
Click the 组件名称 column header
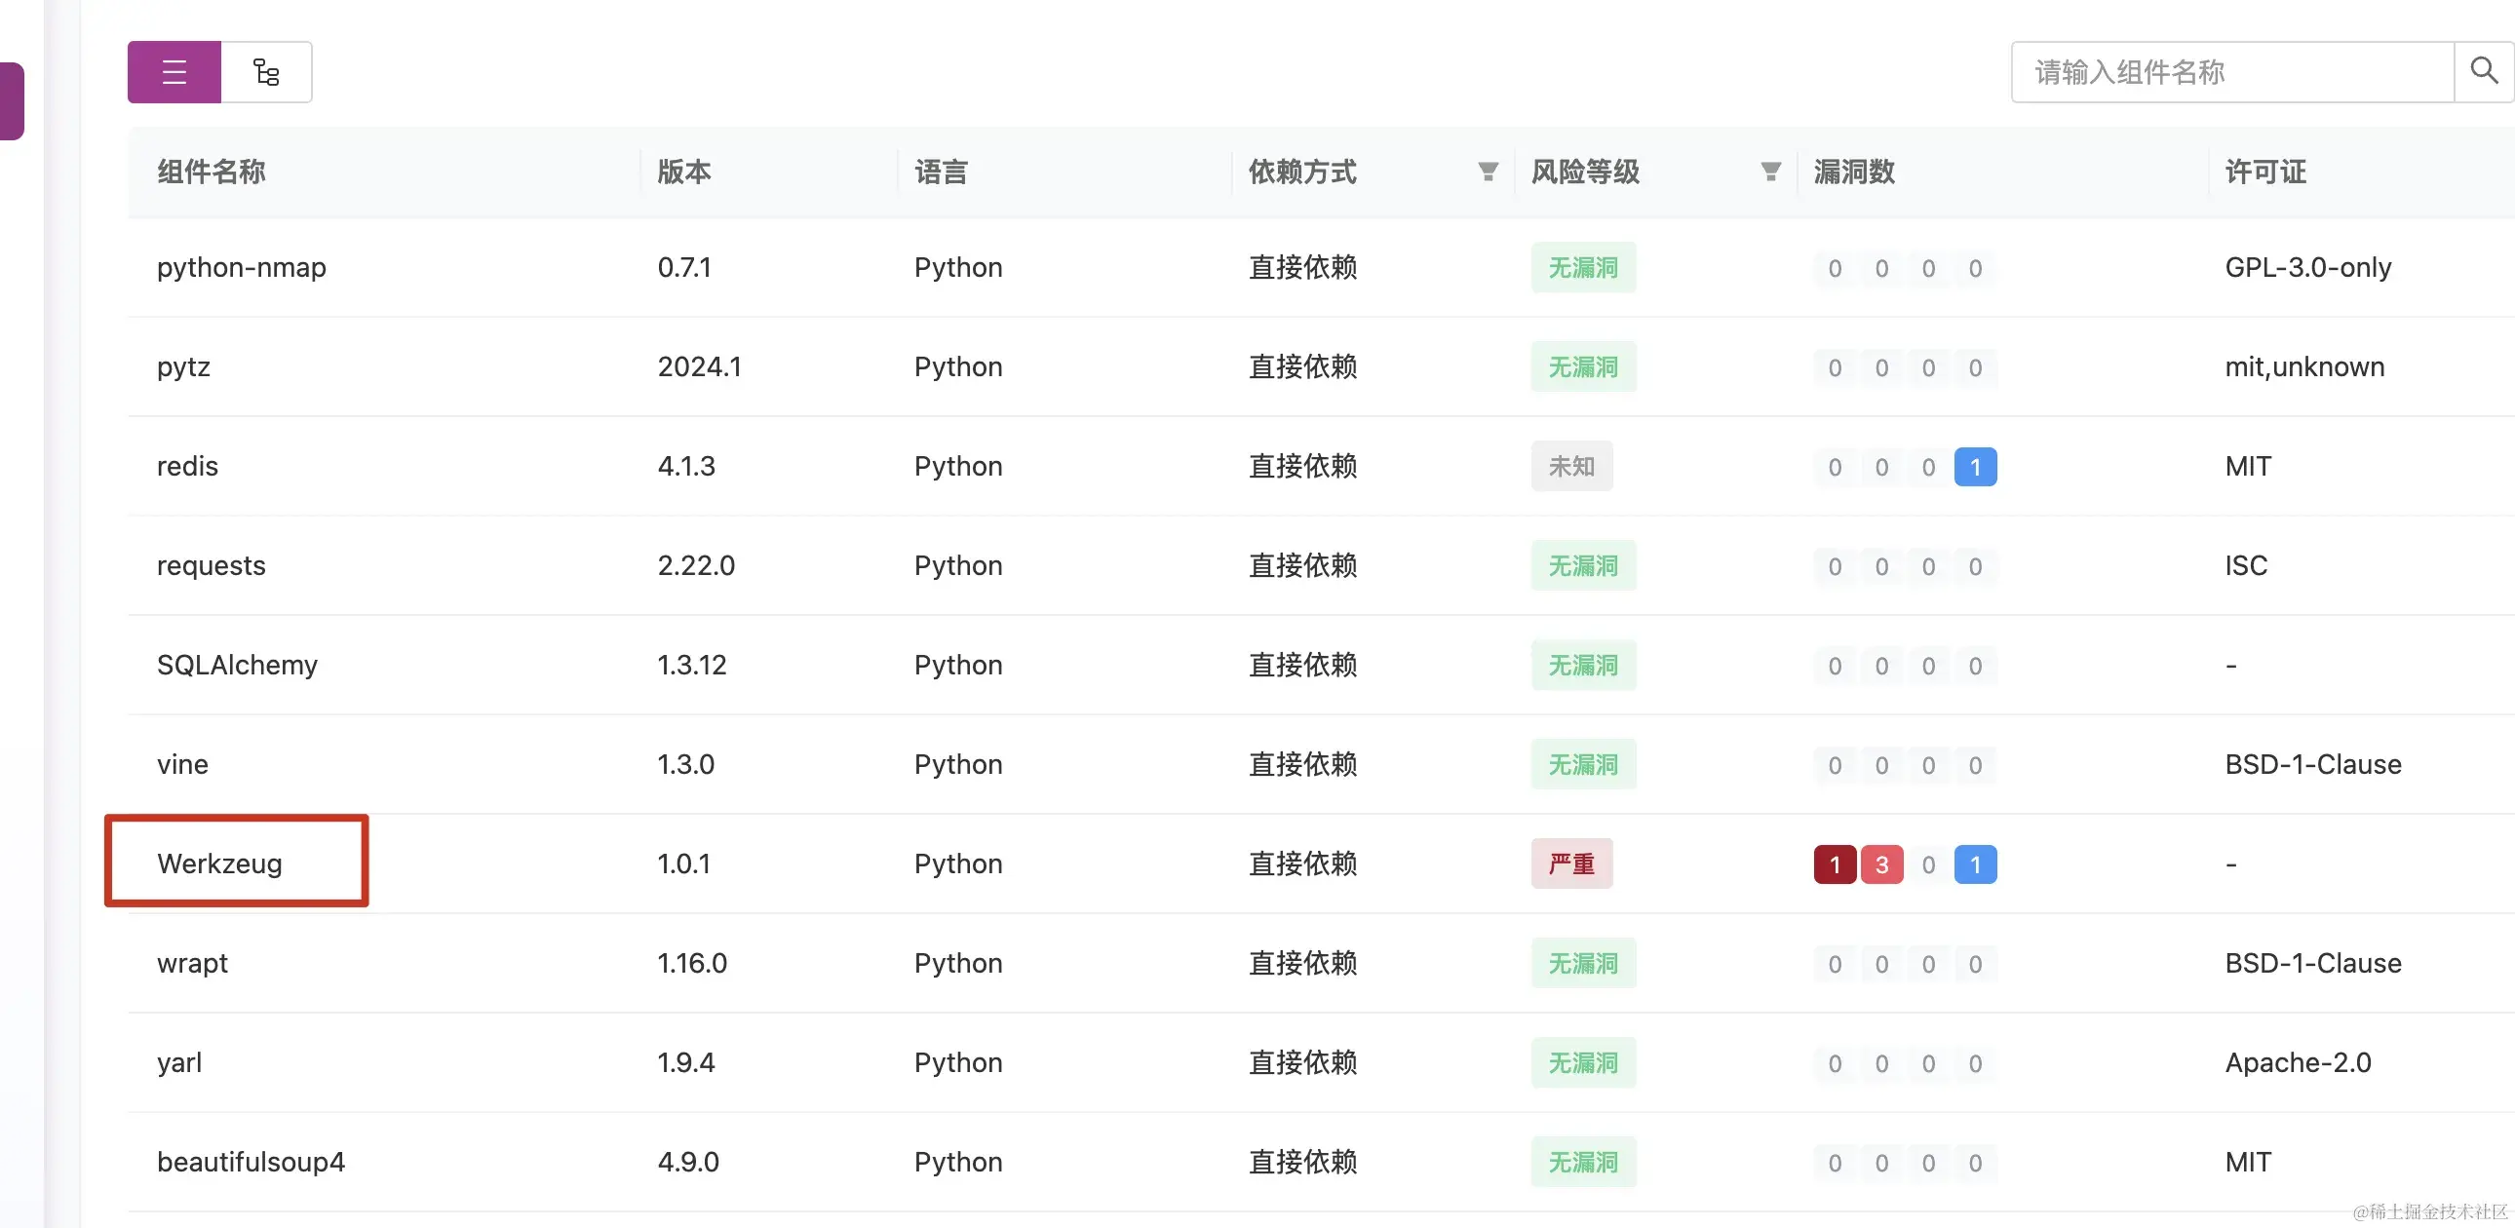point(211,172)
